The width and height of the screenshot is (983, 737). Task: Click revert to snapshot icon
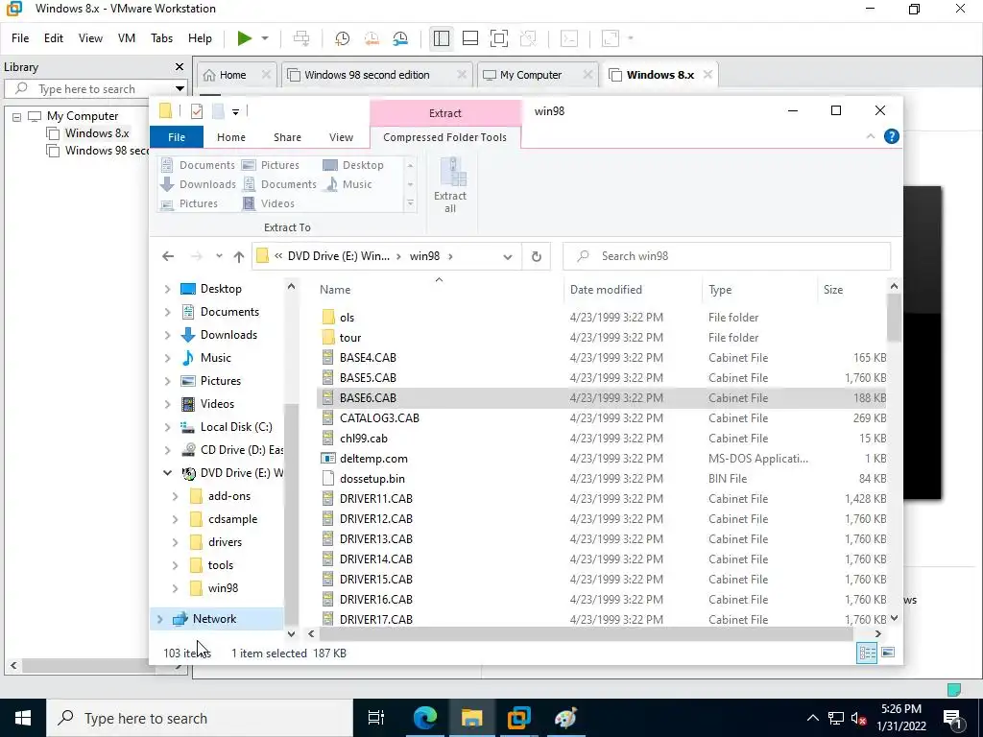tap(372, 38)
